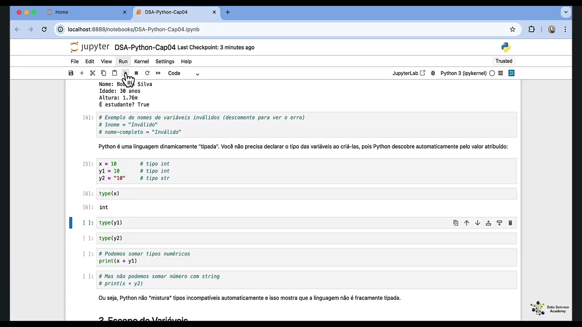Click the invalid variable names cell [4]
The image size is (582, 327).
307,124
